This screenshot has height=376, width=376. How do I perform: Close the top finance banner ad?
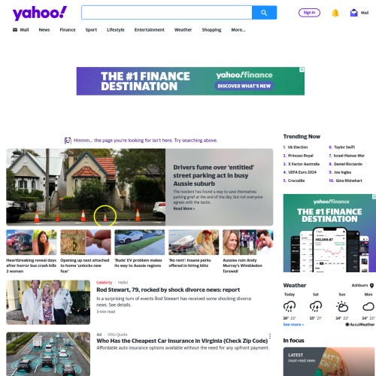tap(302, 69)
